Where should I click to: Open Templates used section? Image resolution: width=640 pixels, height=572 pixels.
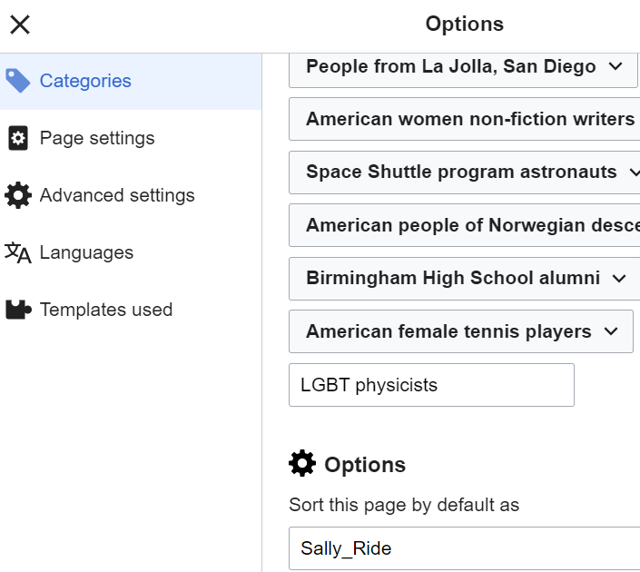point(131,310)
